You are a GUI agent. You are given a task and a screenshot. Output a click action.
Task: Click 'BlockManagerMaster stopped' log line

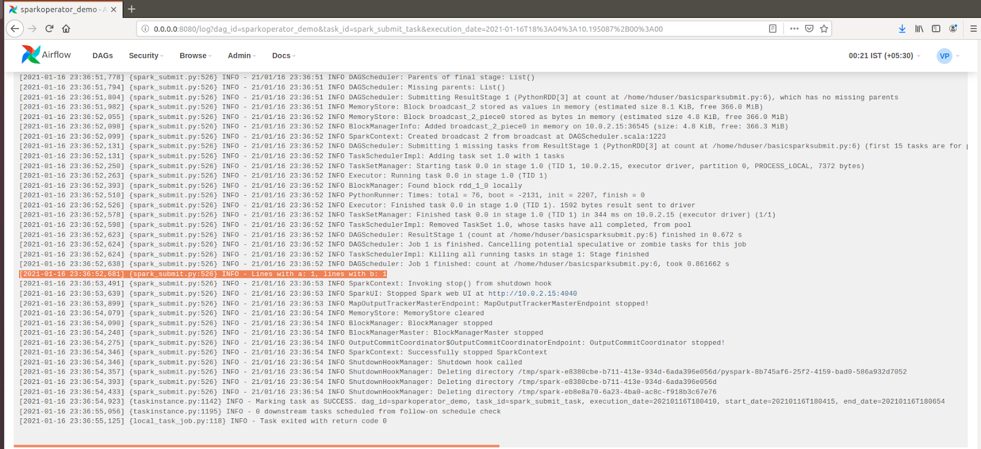[281, 332]
